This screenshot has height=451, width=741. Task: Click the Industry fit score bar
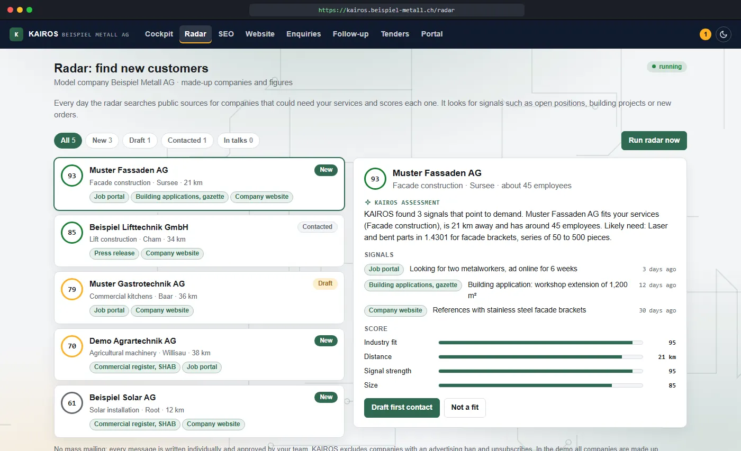coord(540,343)
